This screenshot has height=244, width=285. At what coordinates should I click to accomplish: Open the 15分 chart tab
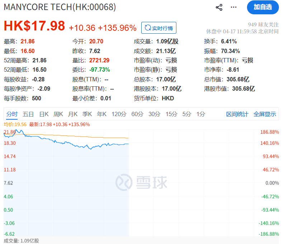(x=171, y=114)
